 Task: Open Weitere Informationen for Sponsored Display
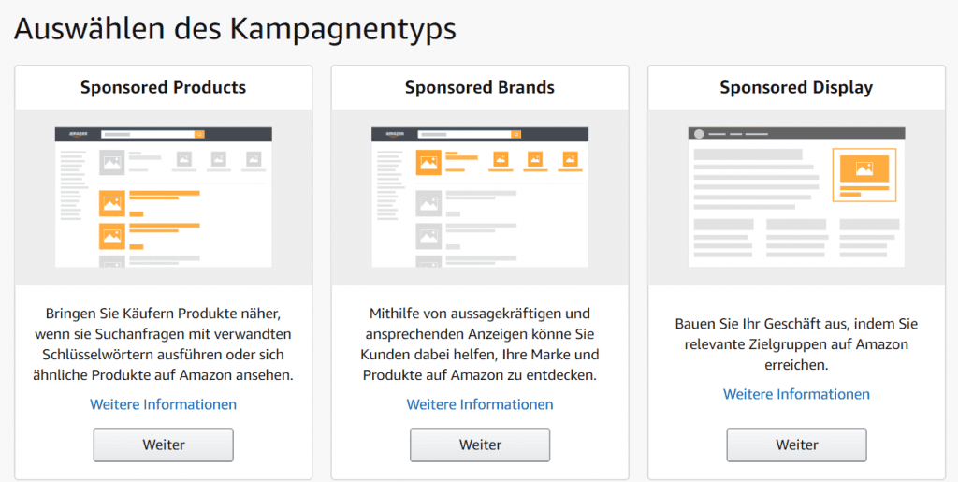point(796,394)
